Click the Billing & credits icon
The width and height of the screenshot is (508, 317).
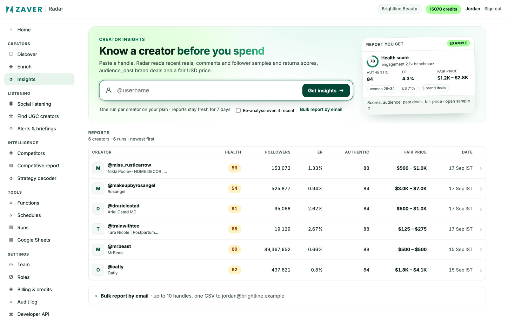click(11, 289)
